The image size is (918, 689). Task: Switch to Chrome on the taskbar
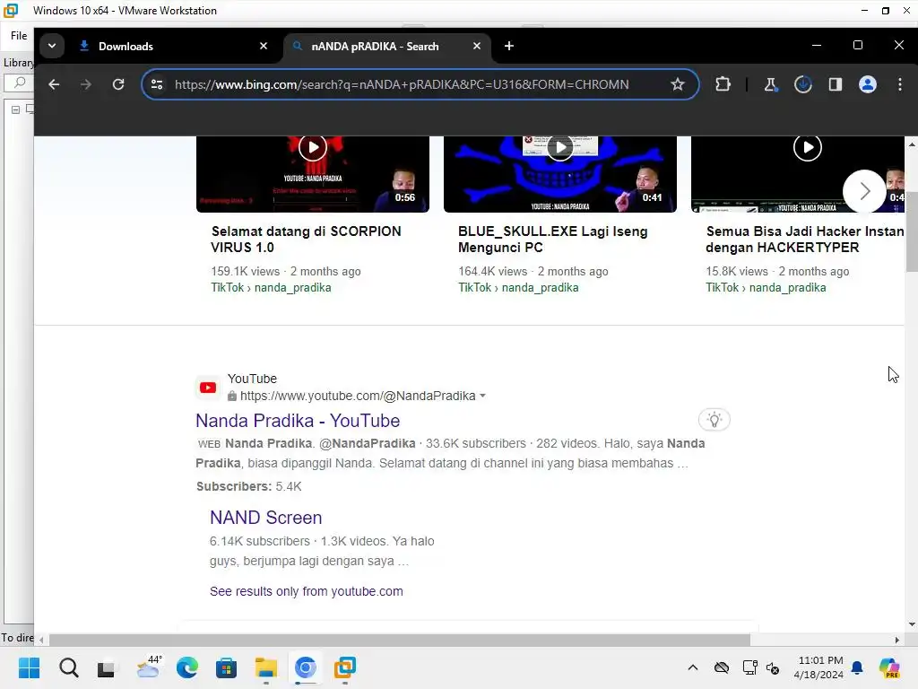pos(305,667)
